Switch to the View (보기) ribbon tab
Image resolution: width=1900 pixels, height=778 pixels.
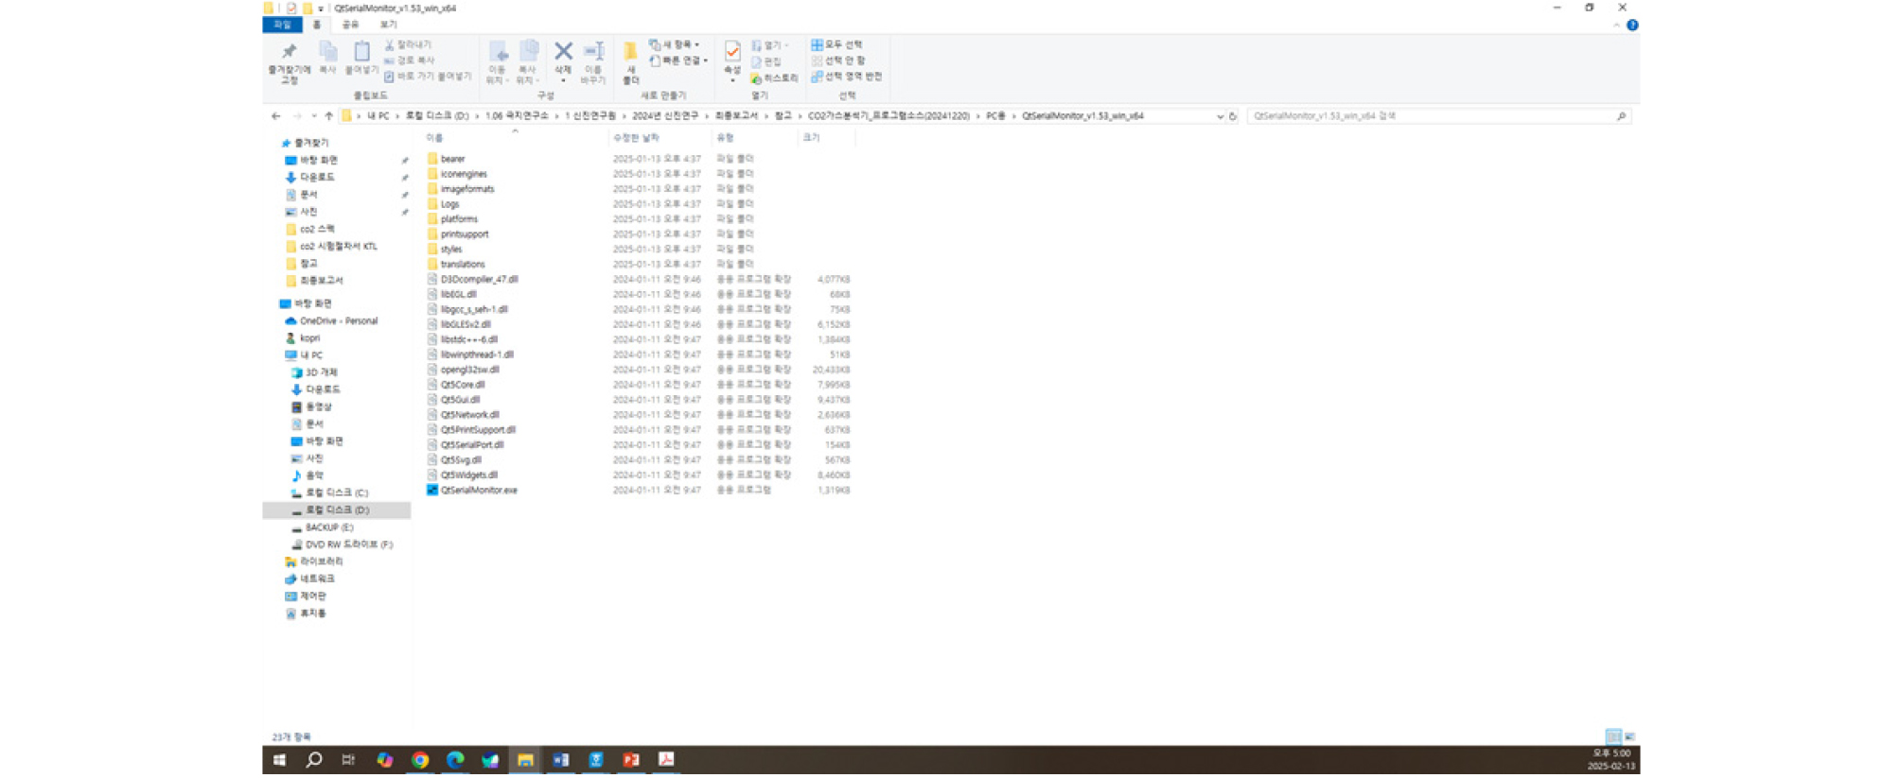pos(388,25)
